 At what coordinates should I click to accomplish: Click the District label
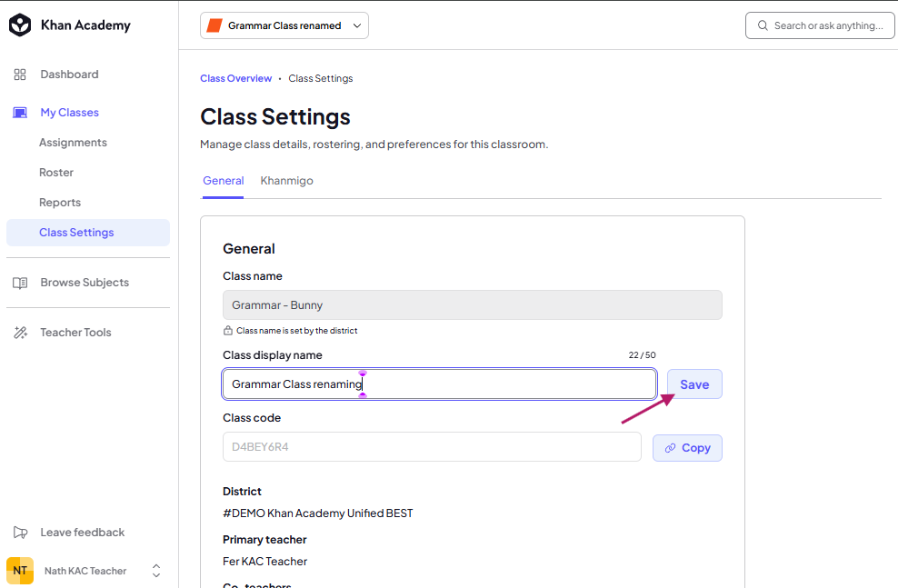pyautogui.click(x=242, y=492)
